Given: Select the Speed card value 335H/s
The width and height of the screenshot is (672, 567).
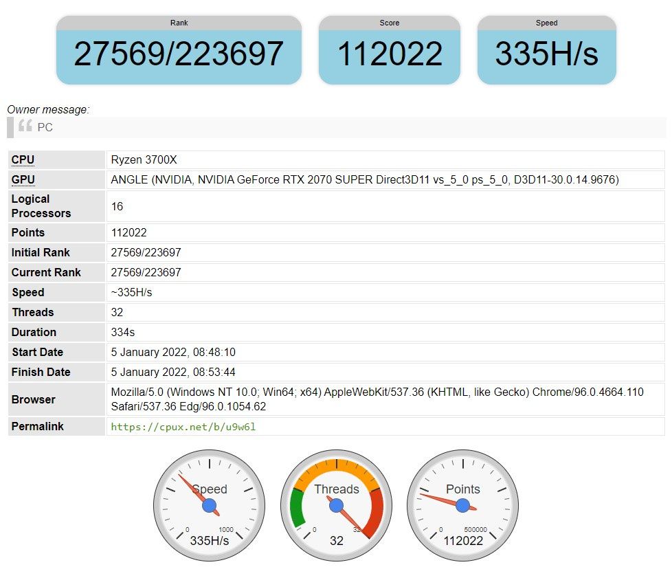Looking at the screenshot, I should (x=546, y=54).
